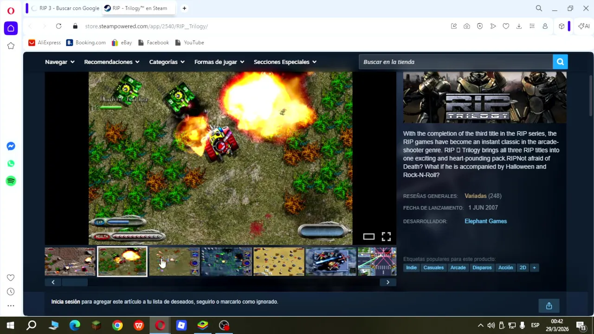Expand more tags with plus button
Viewport: 594px width, 334px height.
(x=534, y=268)
